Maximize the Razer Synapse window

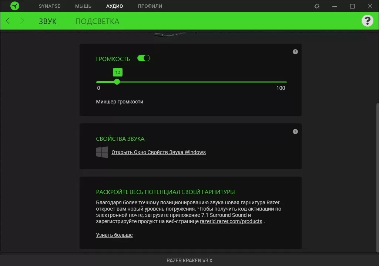tap(352, 6)
